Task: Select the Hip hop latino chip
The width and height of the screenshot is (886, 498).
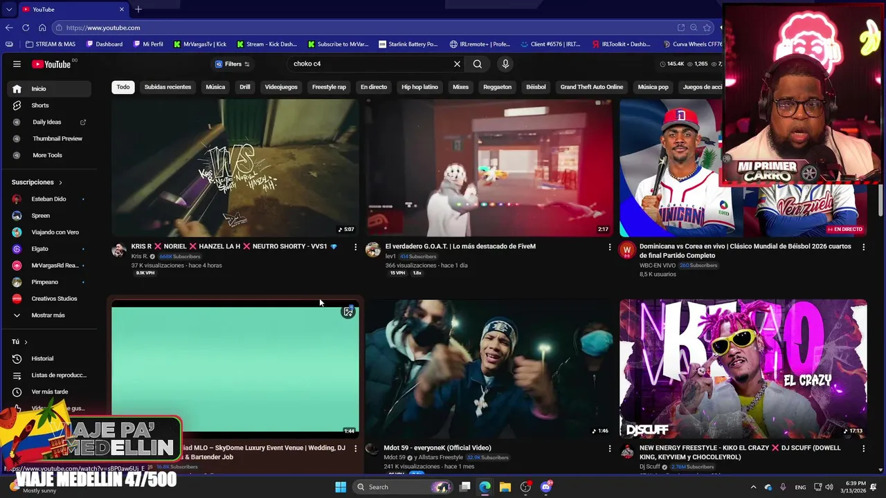Action: (x=419, y=87)
